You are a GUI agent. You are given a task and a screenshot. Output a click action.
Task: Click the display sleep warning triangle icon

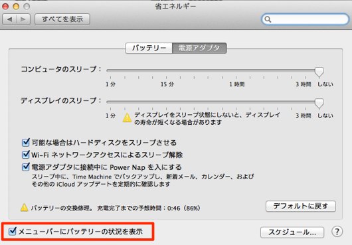[x=127, y=118]
